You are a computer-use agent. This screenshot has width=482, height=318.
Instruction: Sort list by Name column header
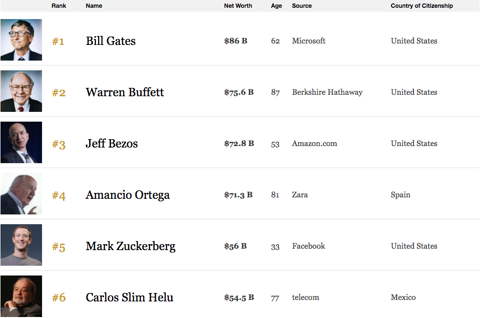94,6
